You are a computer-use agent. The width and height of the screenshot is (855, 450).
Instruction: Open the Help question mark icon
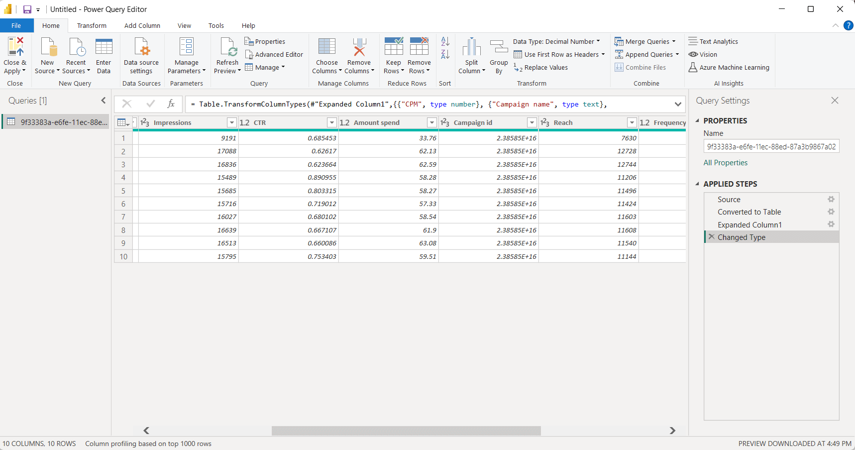pos(849,25)
